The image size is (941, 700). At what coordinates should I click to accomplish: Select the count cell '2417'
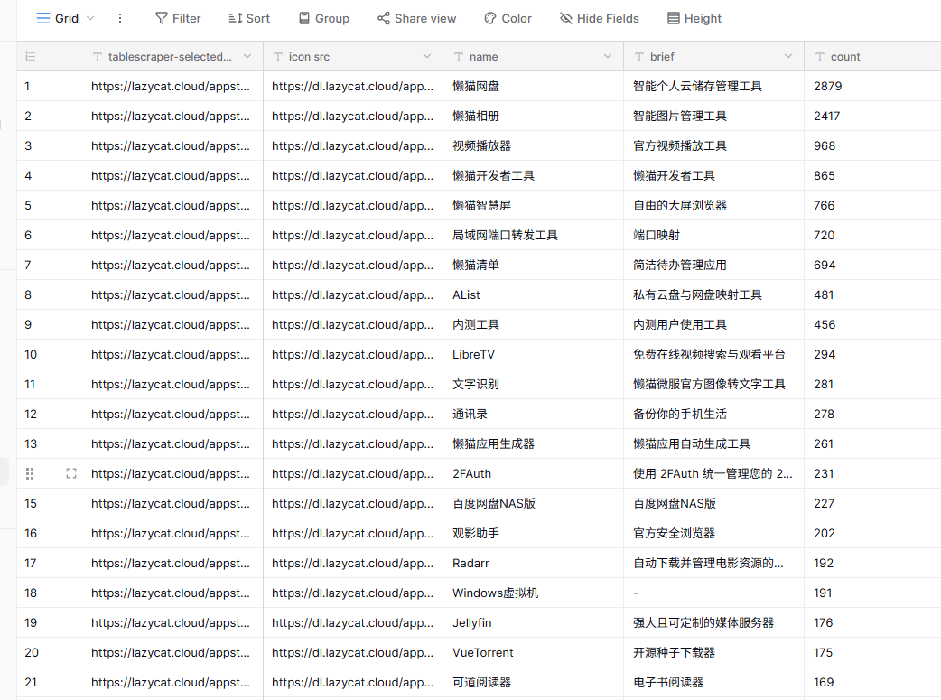click(x=872, y=116)
